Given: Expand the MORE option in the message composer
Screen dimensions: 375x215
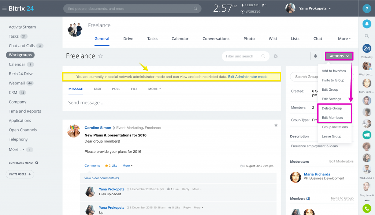Looking at the screenshot, I should [x=155, y=89].
